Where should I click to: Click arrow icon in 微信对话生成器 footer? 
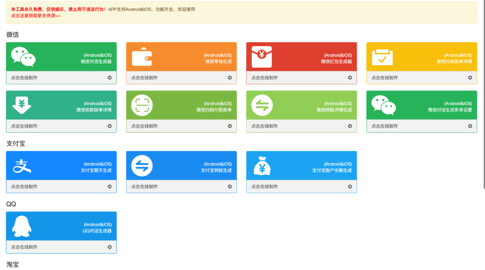(x=110, y=78)
